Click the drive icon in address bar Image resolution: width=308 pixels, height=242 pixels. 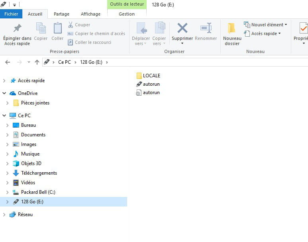click(x=47, y=62)
